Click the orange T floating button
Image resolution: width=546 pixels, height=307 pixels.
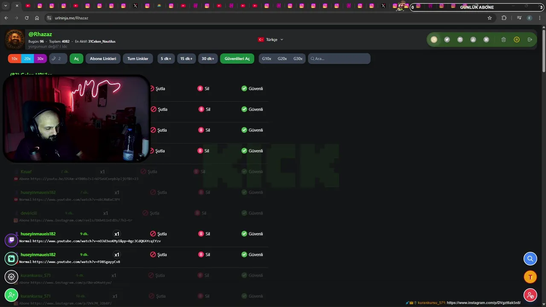pyautogui.click(x=530, y=277)
